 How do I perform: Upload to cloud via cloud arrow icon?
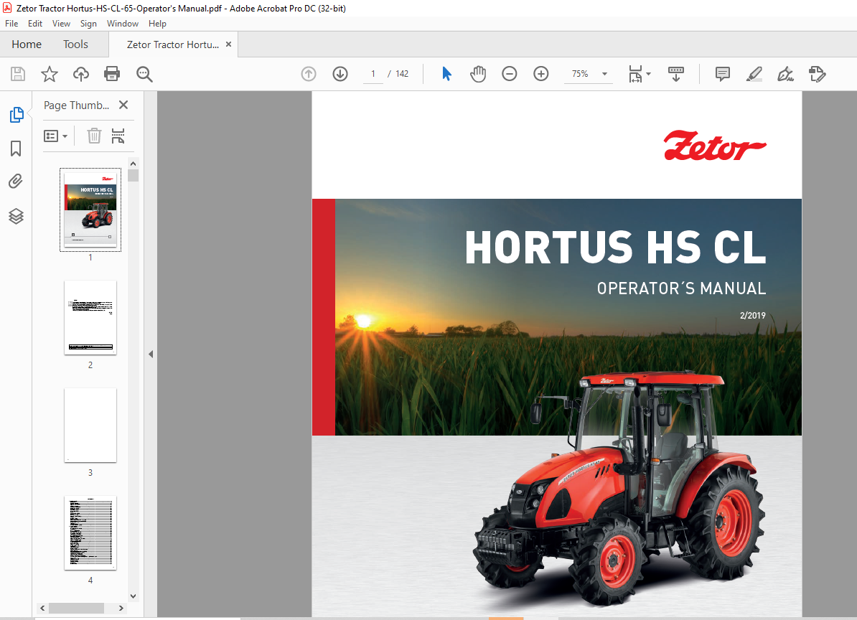point(81,74)
